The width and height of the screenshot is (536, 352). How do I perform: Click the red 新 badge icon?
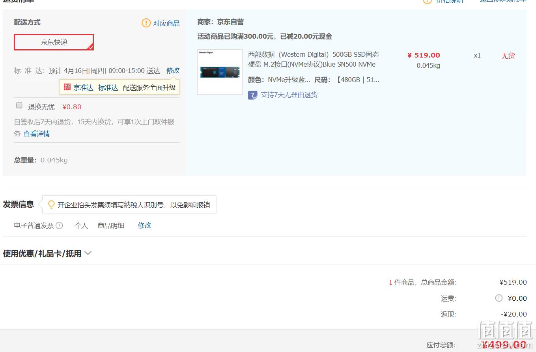click(67, 87)
